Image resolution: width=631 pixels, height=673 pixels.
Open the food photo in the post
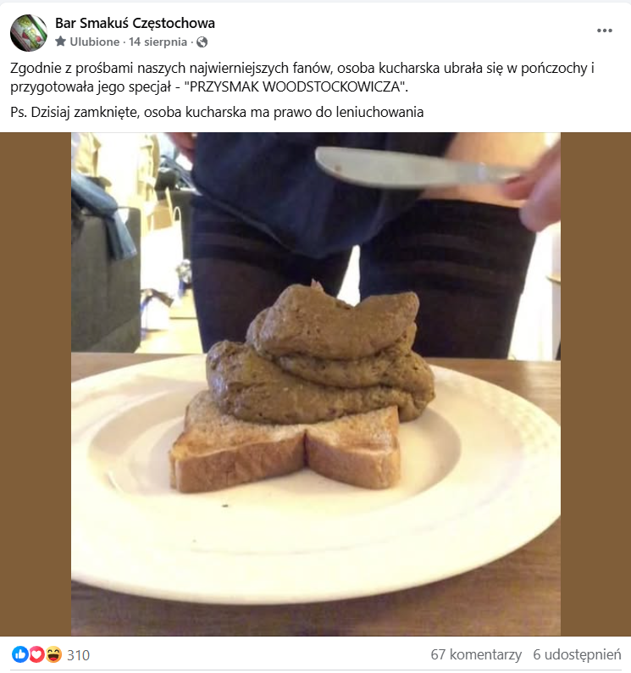[316, 384]
